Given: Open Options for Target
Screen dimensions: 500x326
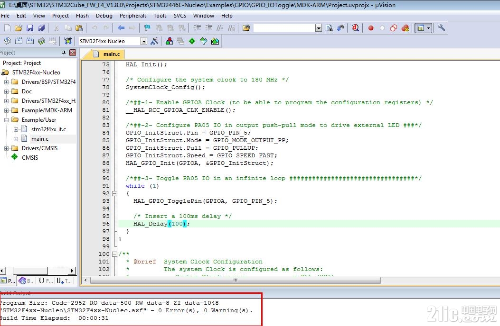Looking at the screenshot, I should 155,41.
